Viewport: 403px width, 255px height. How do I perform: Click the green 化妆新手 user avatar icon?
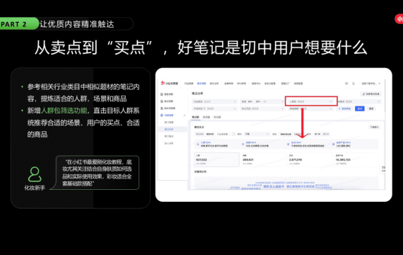tap(35, 174)
